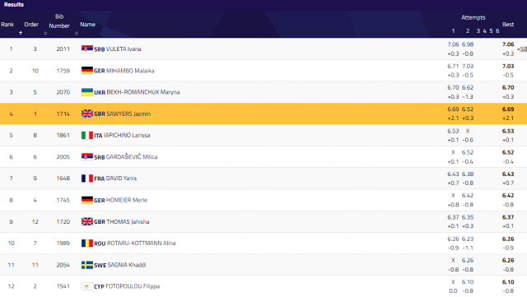Select bib number 1759 cell
Viewport: 527px width, 297px height.
[x=63, y=71]
